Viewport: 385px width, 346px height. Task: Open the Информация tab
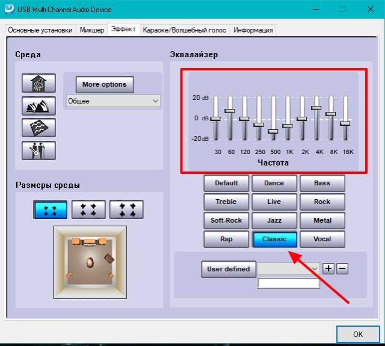[253, 30]
